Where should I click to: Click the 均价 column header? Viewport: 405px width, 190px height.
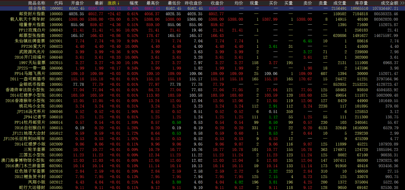(239, 3)
